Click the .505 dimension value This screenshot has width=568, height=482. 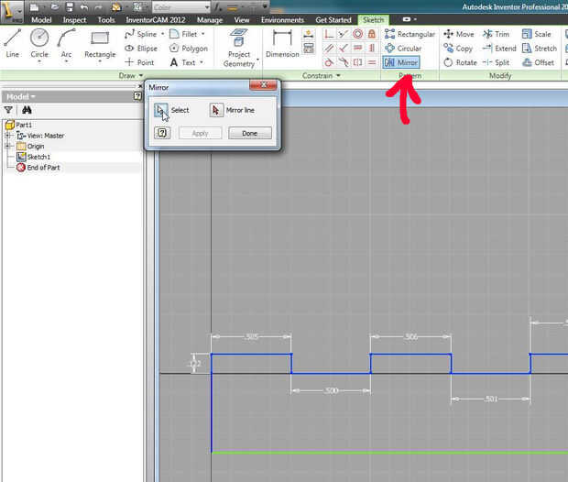252,336
